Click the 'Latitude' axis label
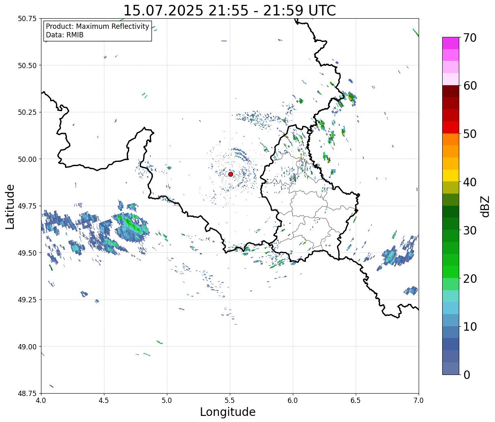The image size is (495, 422). coord(10,206)
